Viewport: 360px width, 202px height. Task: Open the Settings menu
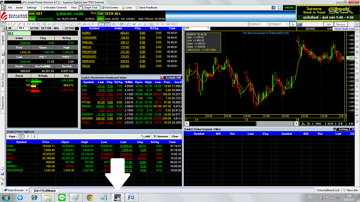coord(32,8)
